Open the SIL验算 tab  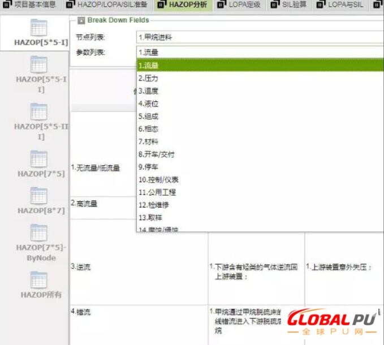(x=293, y=5)
